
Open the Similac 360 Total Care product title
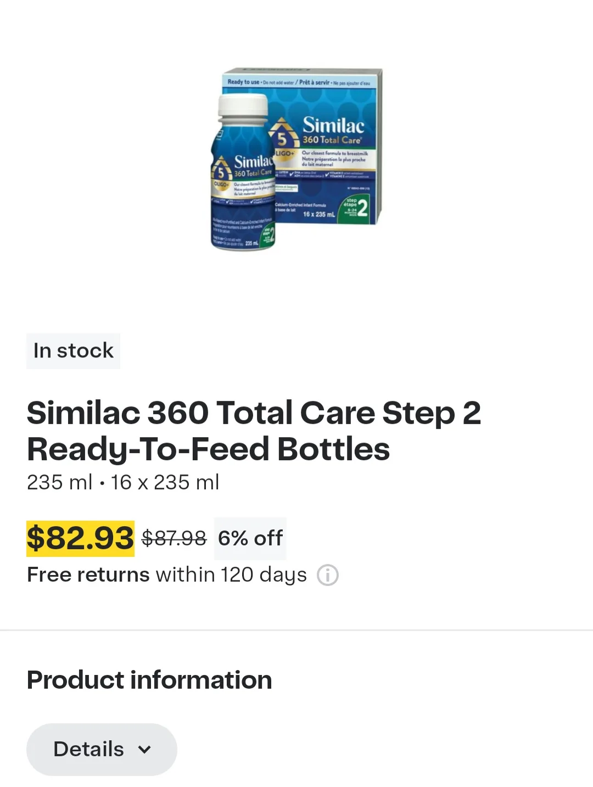pos(254,413)
